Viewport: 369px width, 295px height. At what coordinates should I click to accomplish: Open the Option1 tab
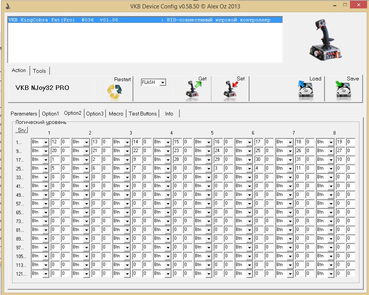[50, 114]
